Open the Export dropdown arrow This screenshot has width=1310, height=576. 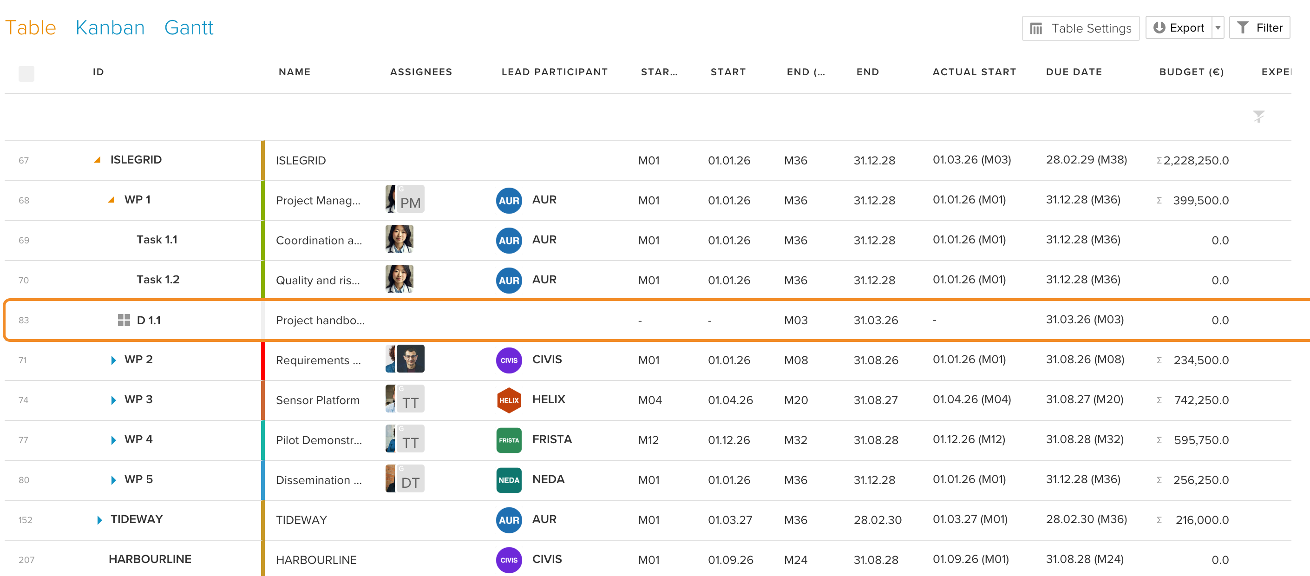[1218, 27]
